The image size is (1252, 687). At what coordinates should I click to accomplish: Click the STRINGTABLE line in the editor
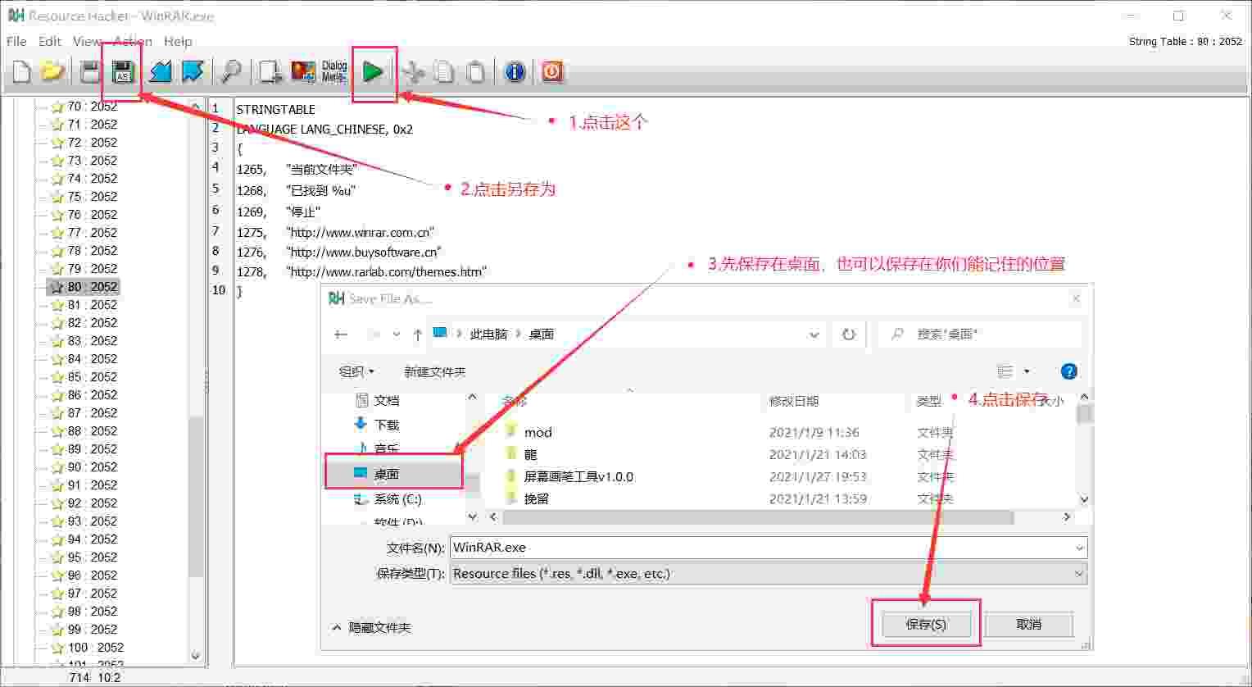click(x=276, y=109)
